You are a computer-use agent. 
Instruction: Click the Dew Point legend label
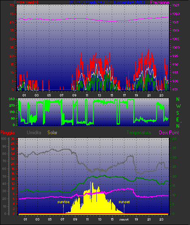[169, 133]
